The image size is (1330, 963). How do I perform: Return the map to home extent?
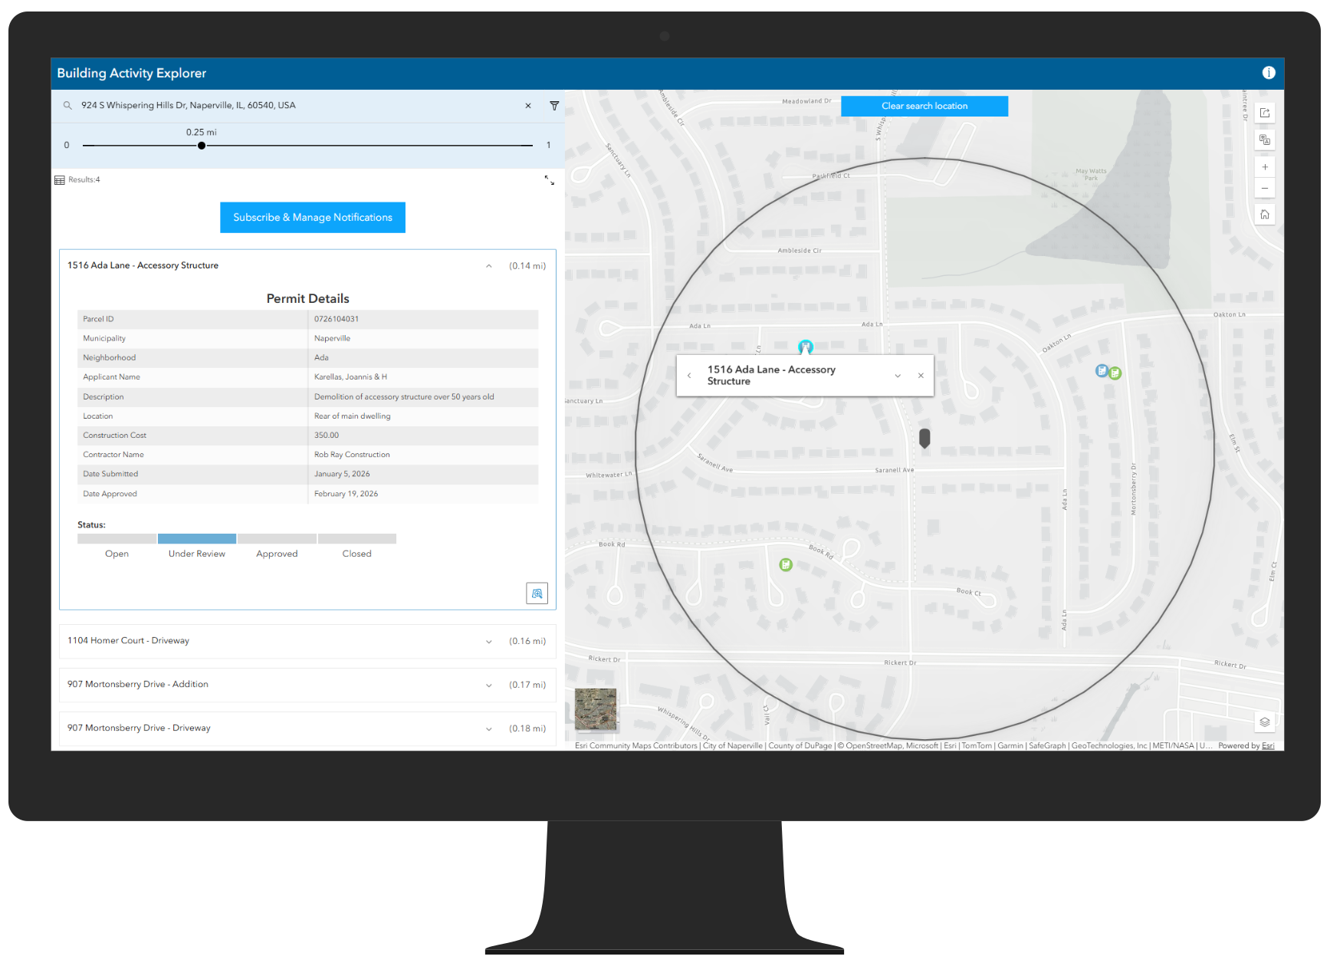1265,215
